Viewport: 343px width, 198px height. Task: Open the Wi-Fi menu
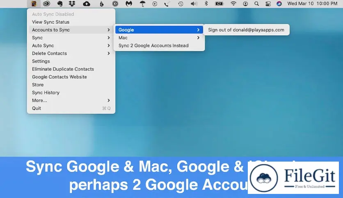[x=233, y=4]
